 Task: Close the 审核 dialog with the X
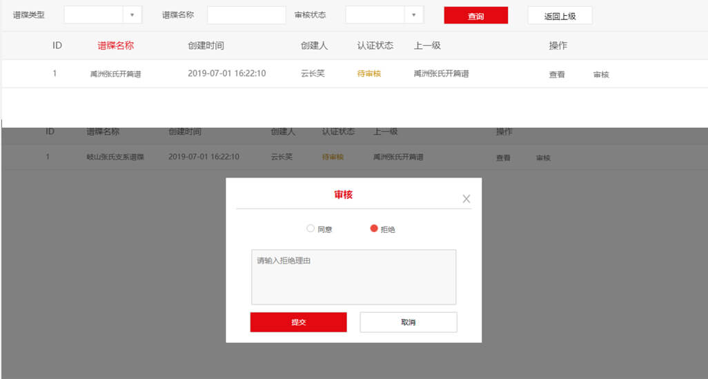click(x=466, y=199)
